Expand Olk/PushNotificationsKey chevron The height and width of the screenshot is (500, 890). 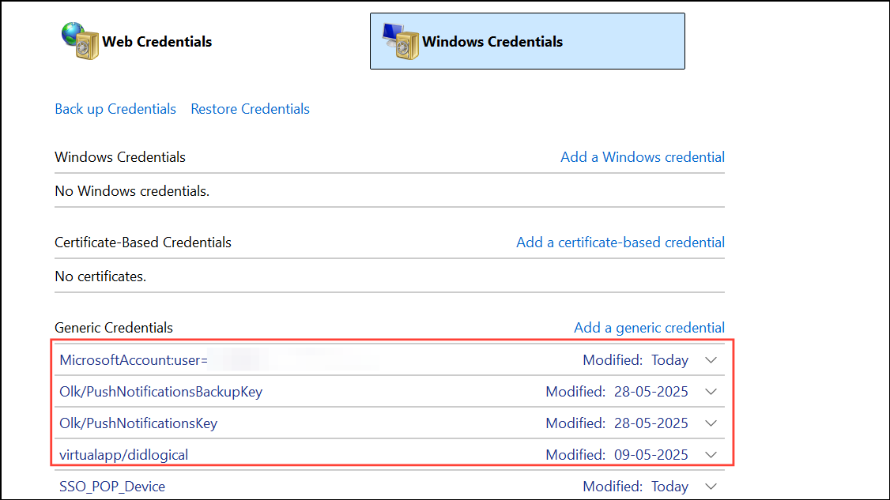[x=711, y=423]
